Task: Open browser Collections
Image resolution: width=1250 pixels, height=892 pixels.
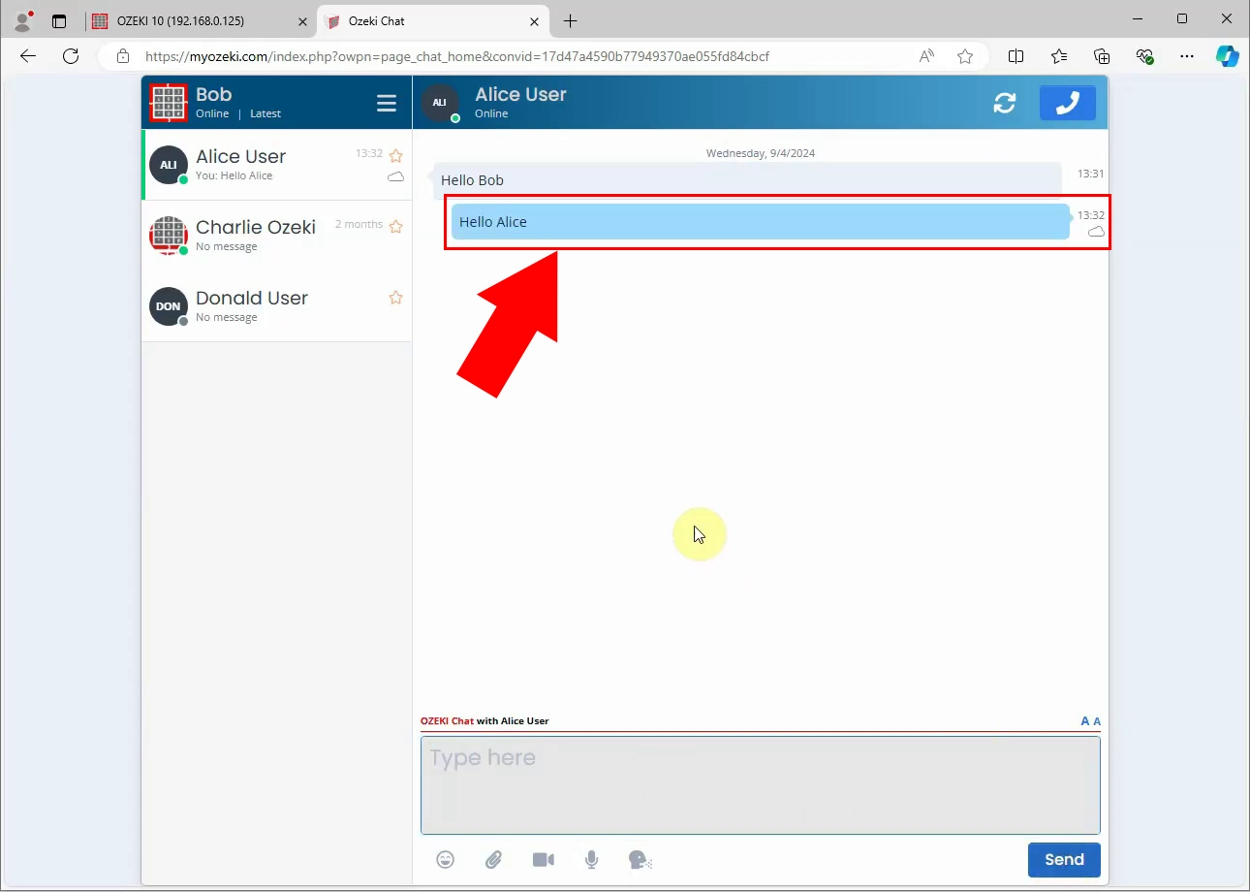Action: click(x=1102, y=56)
